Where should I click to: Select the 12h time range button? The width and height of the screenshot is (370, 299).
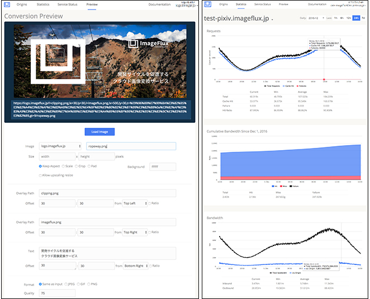coord(349,18)
